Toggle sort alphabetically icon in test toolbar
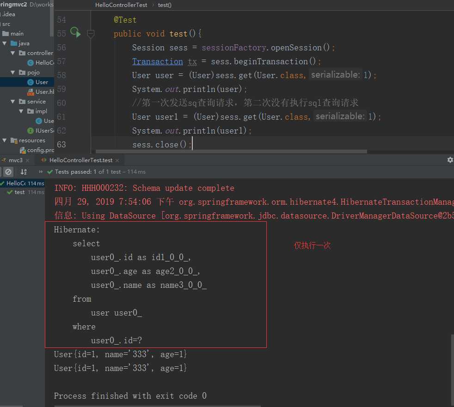This screenshot has height=407, width=454. point(24,172)
